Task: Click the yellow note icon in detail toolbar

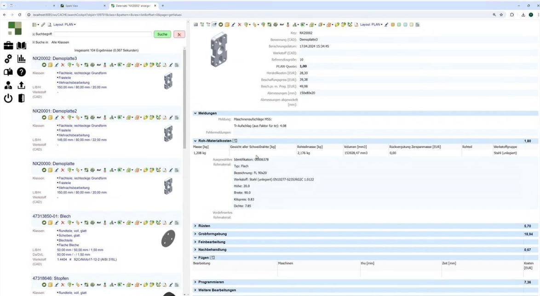Action: pyautogui.click(x=227, y=24)
